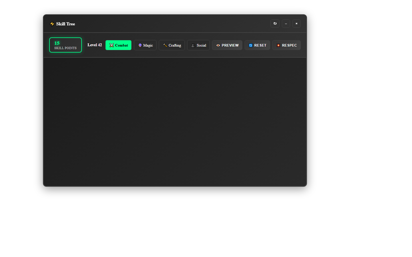Click the crossed swords icon on Combat
The height and width of the screenshot is (257, 412).
[112, 45]
